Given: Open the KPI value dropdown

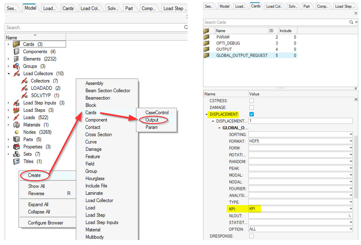Looking at the screenshot, I should coord(350,209).
